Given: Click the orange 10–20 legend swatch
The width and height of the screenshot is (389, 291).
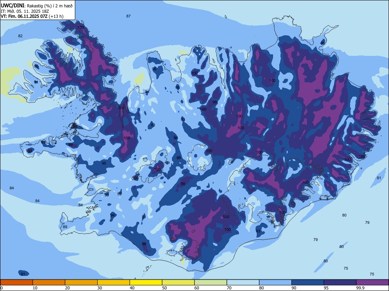Looking at the screenshot, I should point(49,282).
